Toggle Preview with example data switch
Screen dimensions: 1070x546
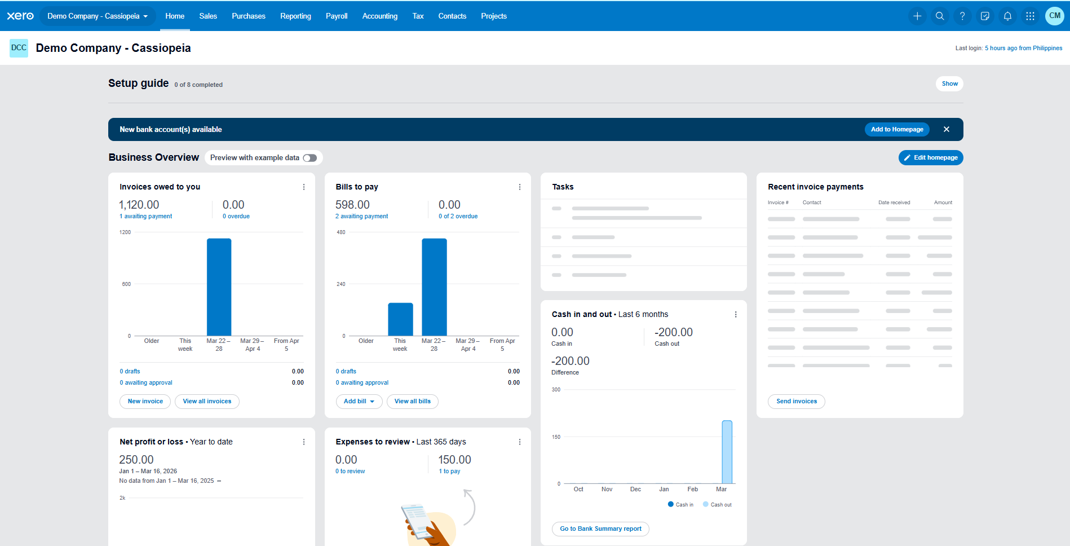pyautogui.click(x=310, y=158)
